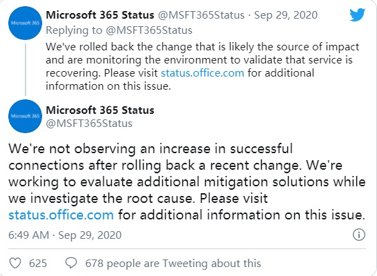Click the heart like icon
Viewport: 377px width, 276px height.
click(15, 264)
